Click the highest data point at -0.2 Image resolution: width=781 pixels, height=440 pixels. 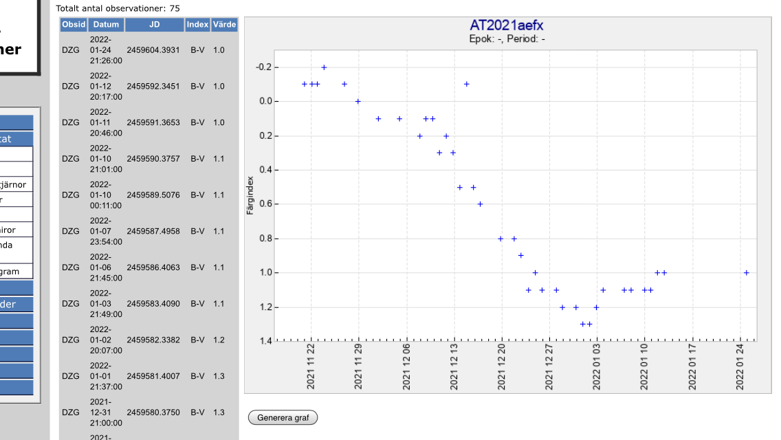pyautogui.click(x=324, y=67)
